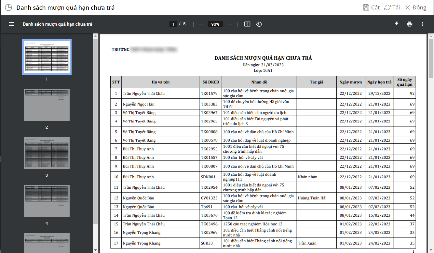Select page 4 thumbnail
Viewport: 434px width, 253px height.
(x=47, y=201)
